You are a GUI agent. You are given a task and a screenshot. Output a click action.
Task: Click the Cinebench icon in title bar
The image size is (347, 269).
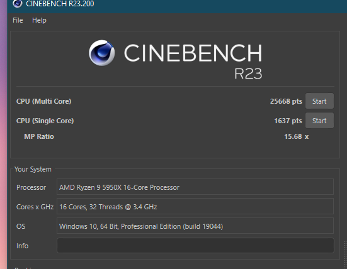18,3
